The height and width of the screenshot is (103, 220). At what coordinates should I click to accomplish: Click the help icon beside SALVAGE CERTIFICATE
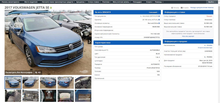pos(159,16)
